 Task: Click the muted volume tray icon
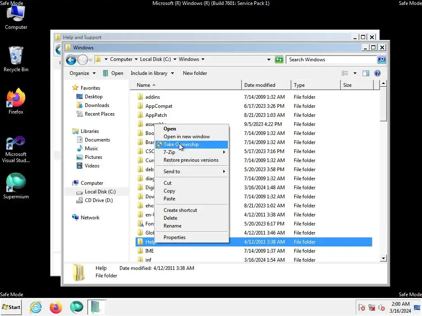(x=381, y=307)
